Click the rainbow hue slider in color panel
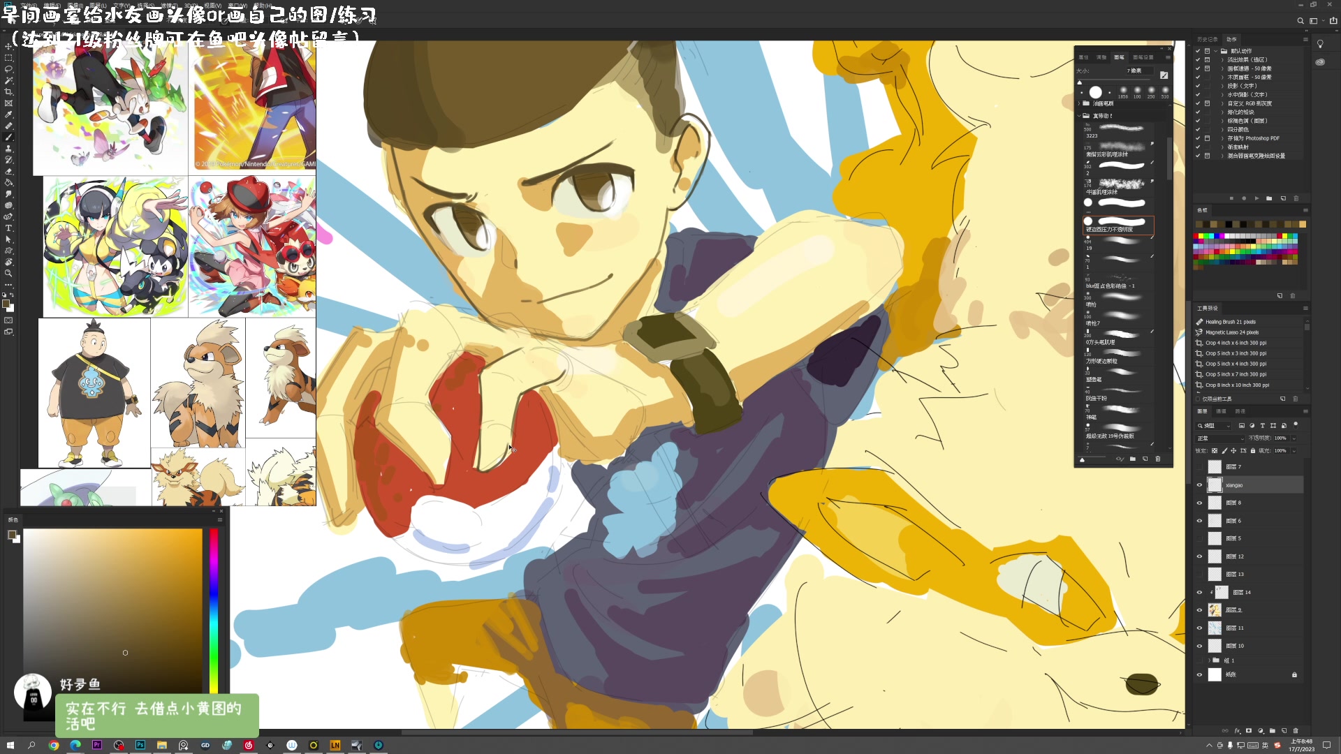Viewport: 1341px width, 754px height. (x=214, y=610)
